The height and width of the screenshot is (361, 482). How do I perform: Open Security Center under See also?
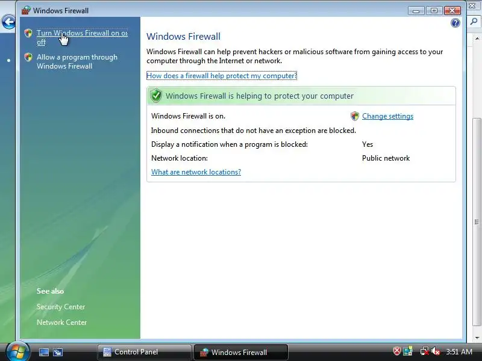61,307
